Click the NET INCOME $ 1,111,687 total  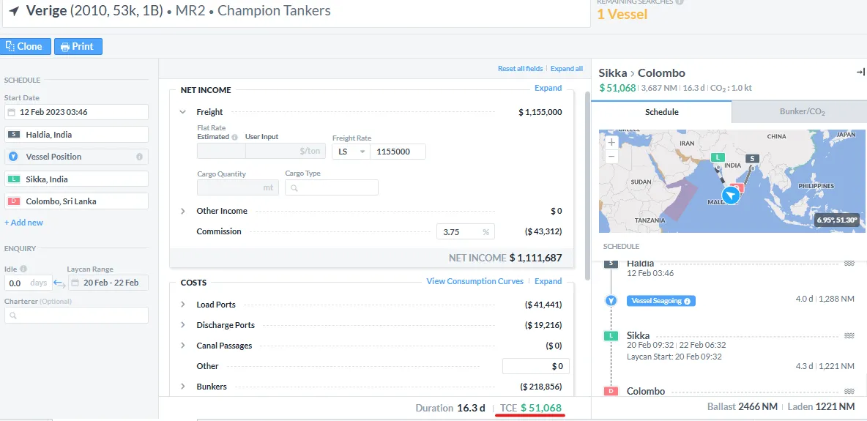505,257
